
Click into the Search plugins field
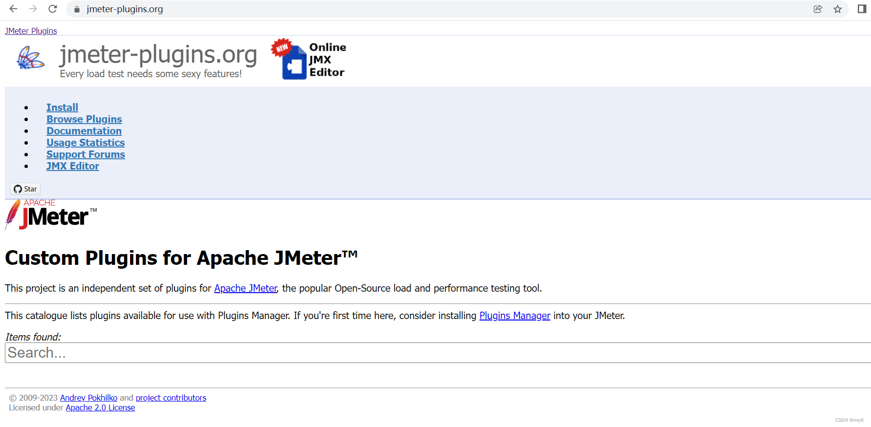click(438, 353)
